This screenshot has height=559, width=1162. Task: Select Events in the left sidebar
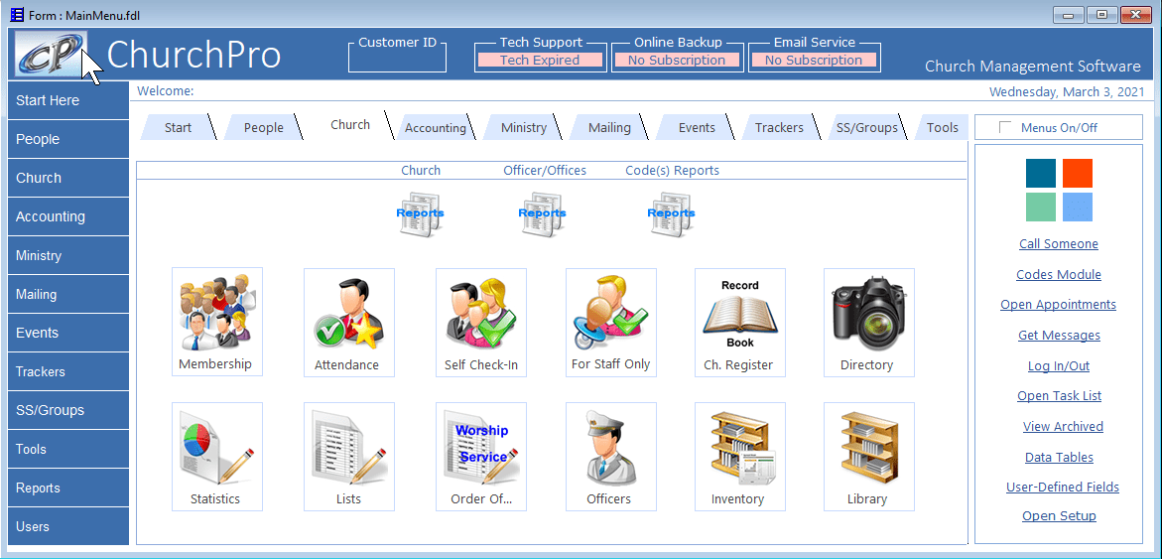tap(68, 333)
